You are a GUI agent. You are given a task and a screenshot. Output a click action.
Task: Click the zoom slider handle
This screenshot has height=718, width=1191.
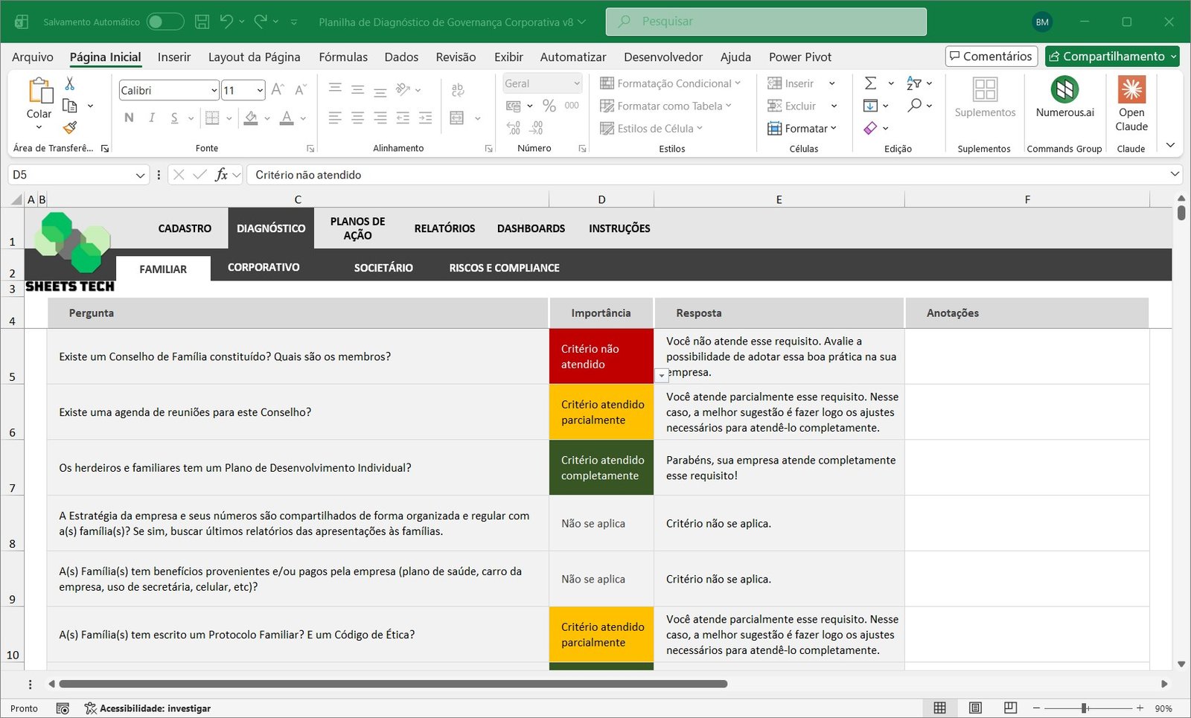tap(1085, 708)
